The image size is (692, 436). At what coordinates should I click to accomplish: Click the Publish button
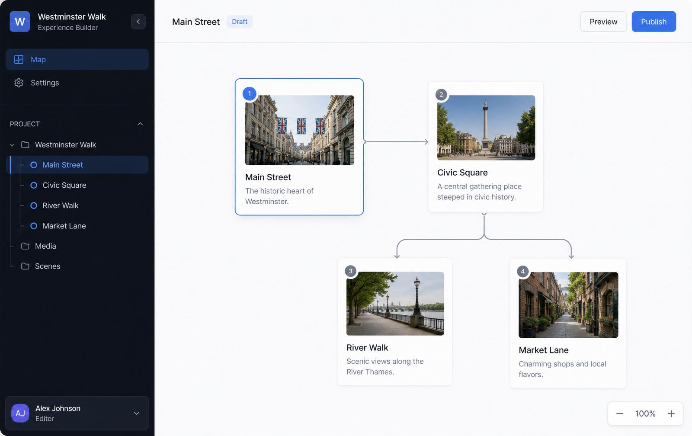pyautogui.click(x=654, y=22)
